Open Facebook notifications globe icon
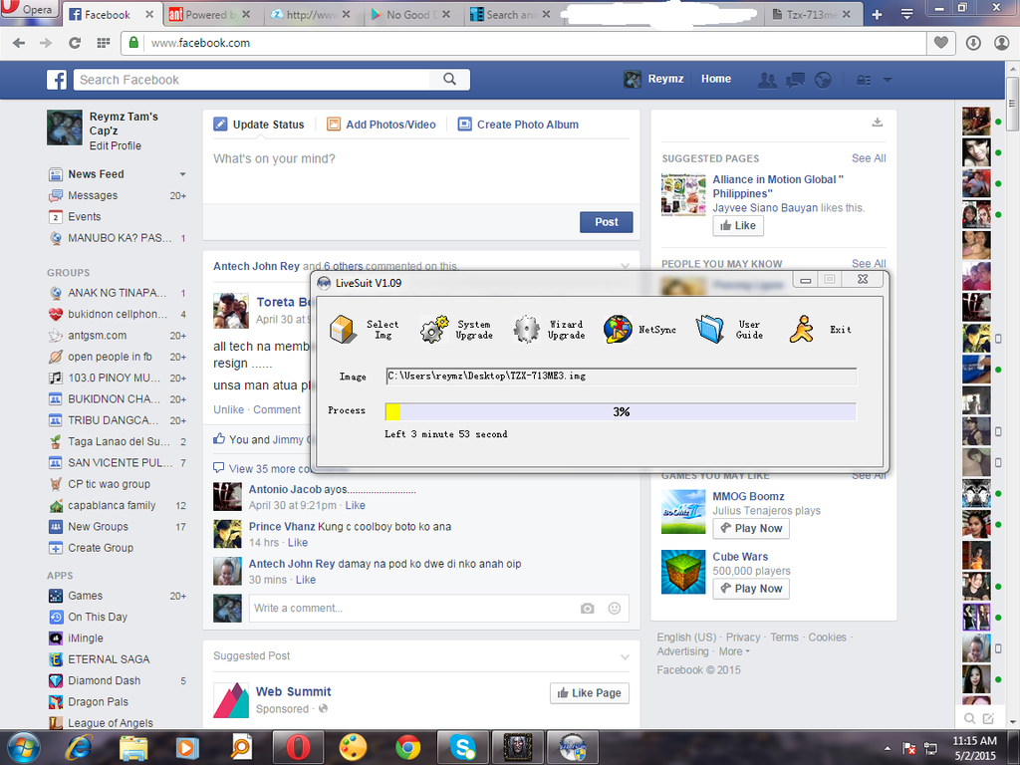Screen dimensions: 1020x765 pyautogui.click(x=823, y=80)
